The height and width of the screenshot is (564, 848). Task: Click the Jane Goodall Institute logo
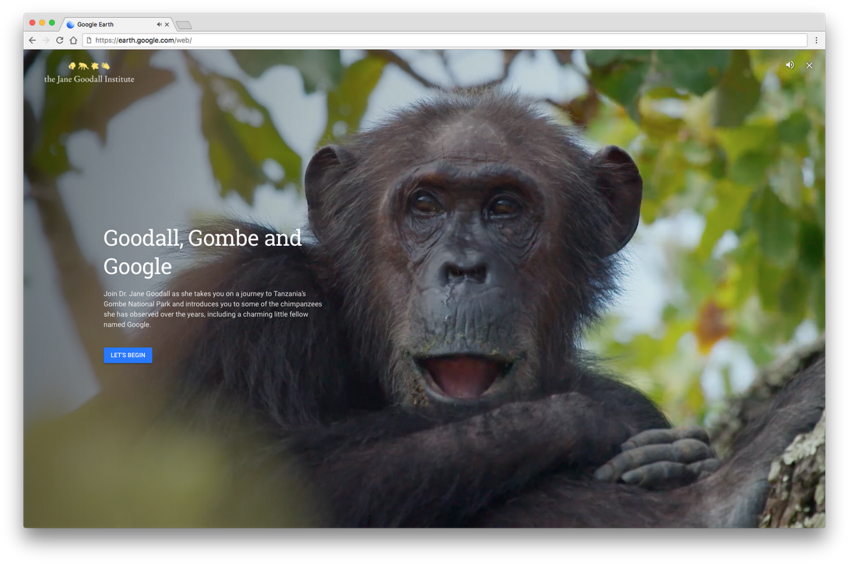click(88, 73)
